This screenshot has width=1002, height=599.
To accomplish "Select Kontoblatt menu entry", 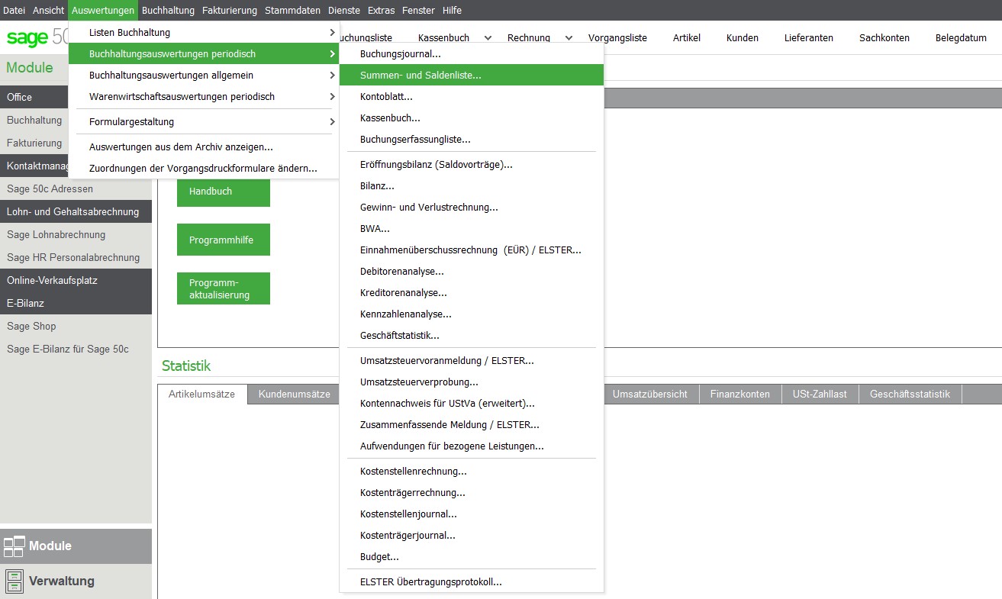I will [x=472, y=97].
